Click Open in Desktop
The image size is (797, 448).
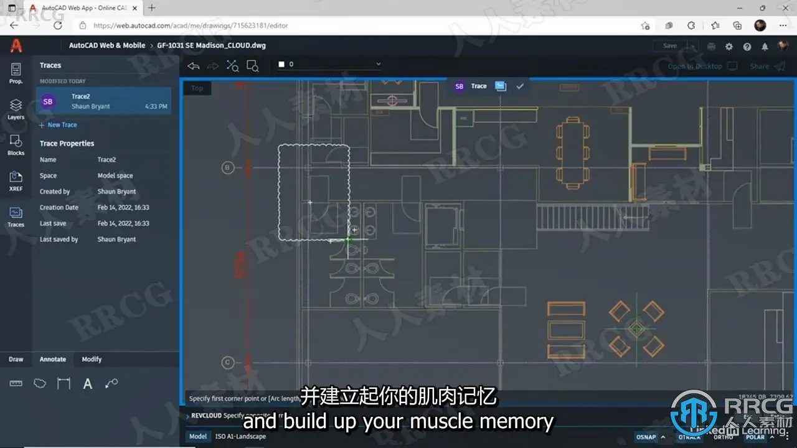click(702, 67)
